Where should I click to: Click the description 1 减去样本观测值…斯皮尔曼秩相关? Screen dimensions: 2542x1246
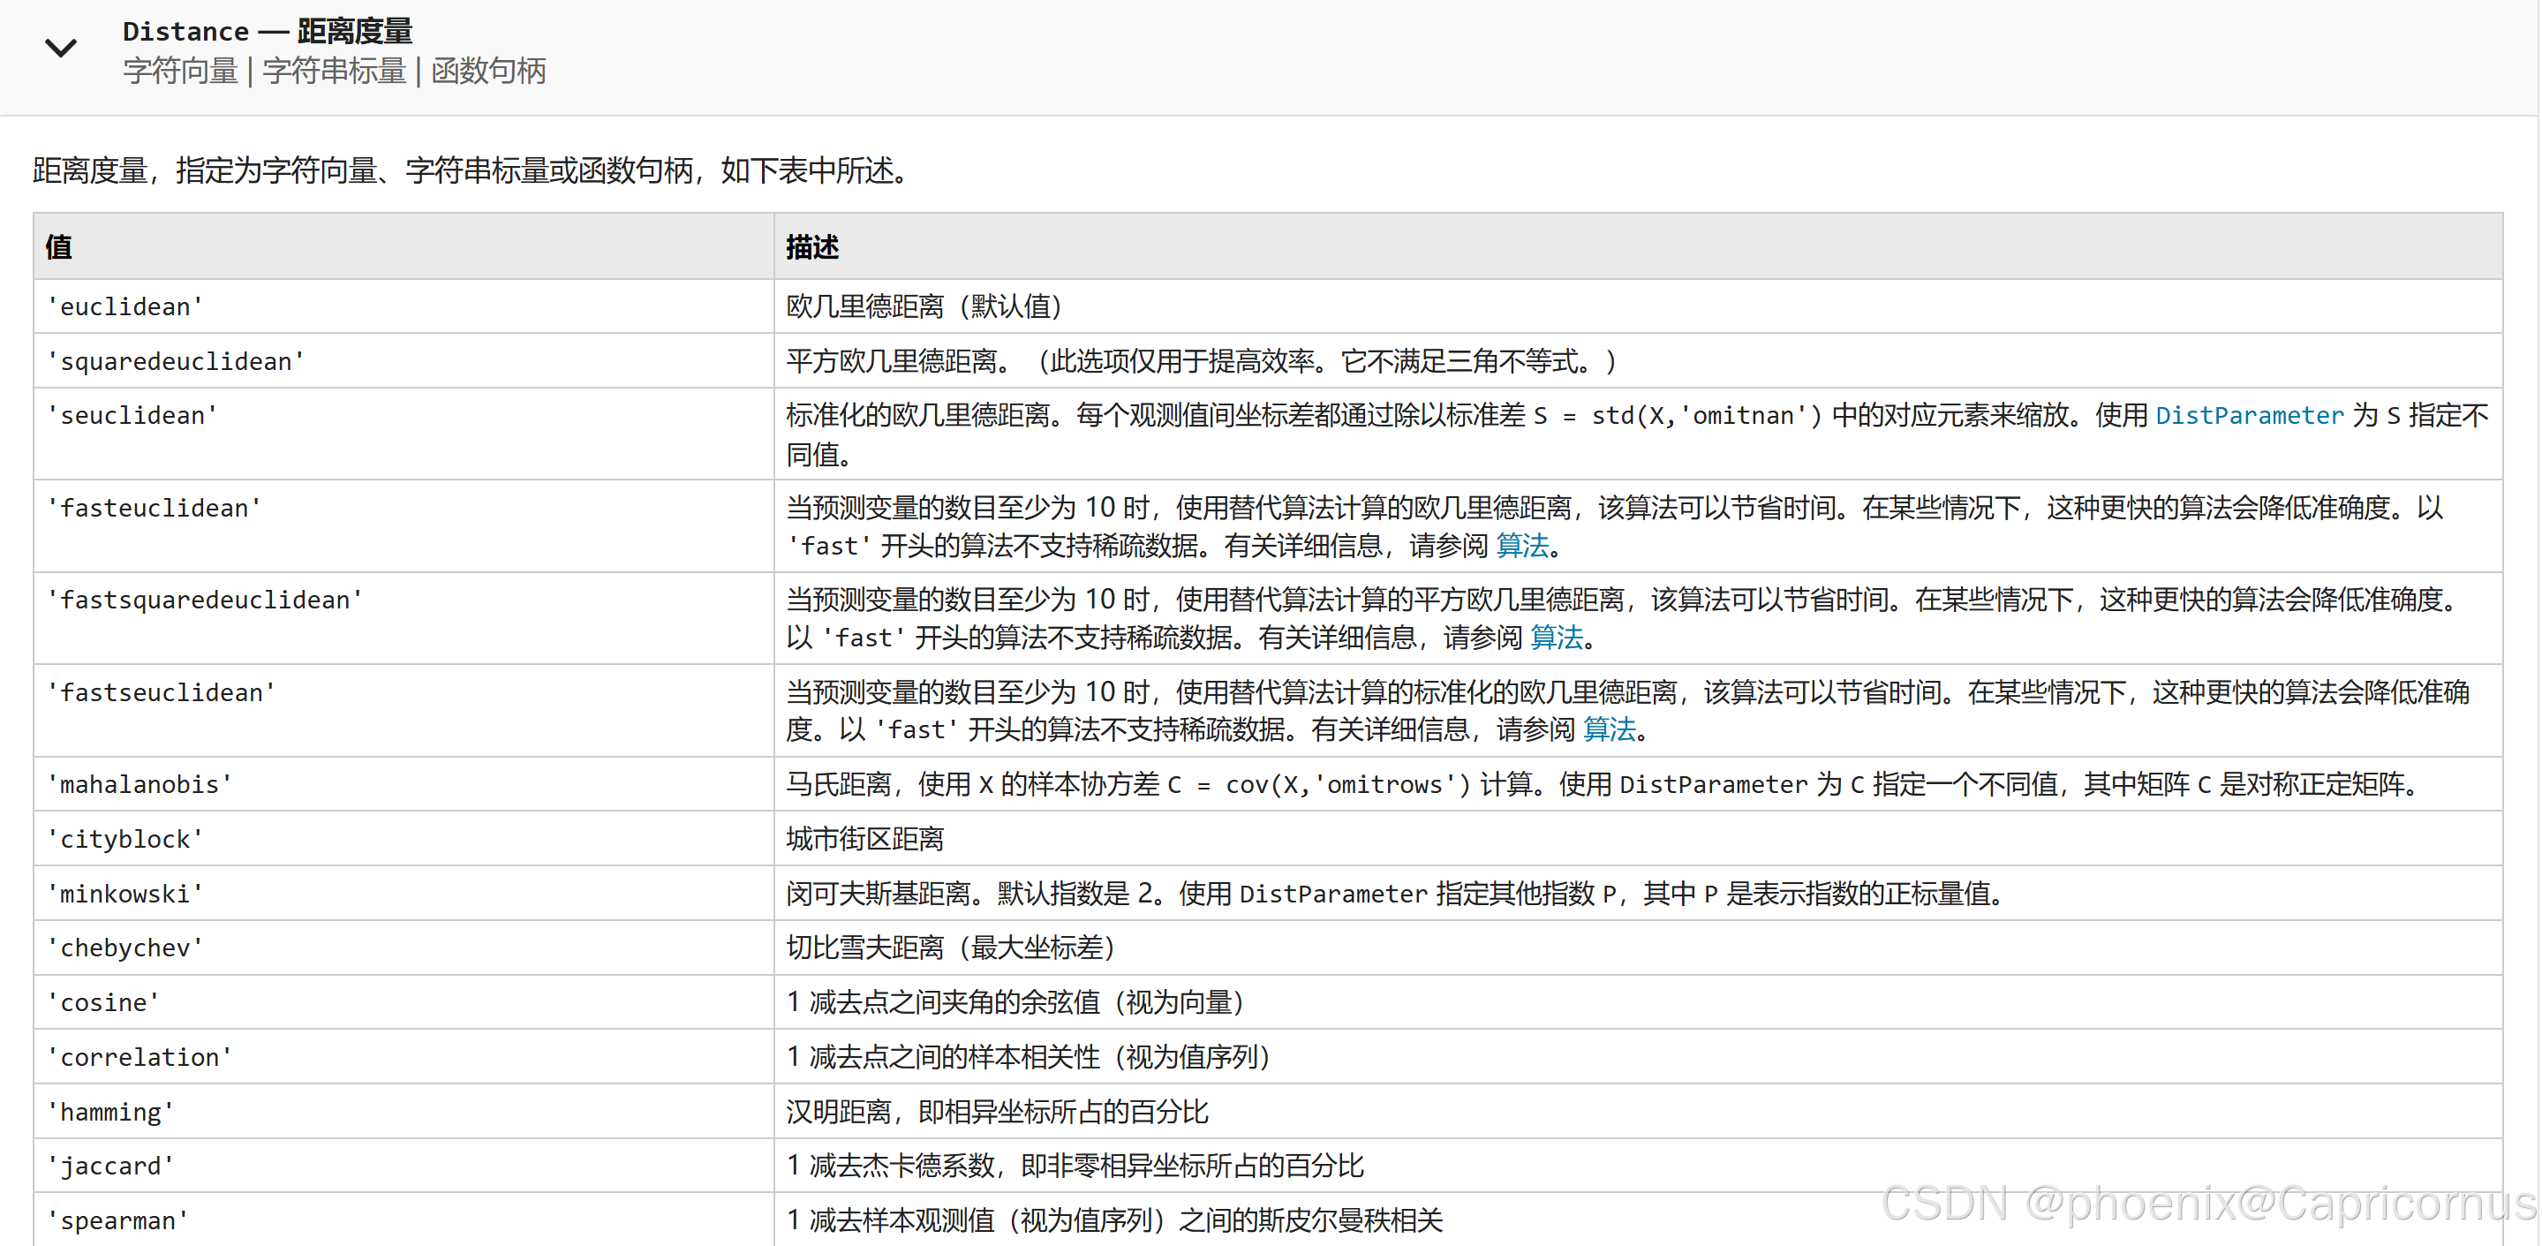pyautogui.click(x=1114, y=1220)
